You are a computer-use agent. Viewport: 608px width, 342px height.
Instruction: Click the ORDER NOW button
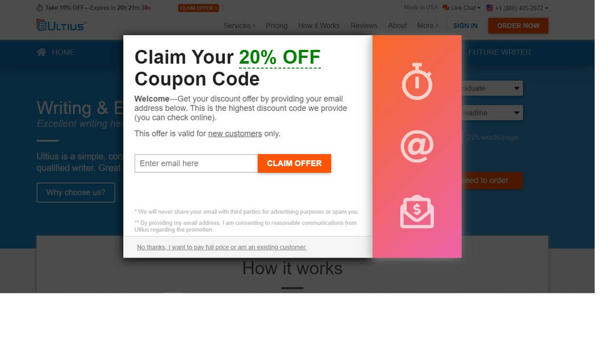518,26
